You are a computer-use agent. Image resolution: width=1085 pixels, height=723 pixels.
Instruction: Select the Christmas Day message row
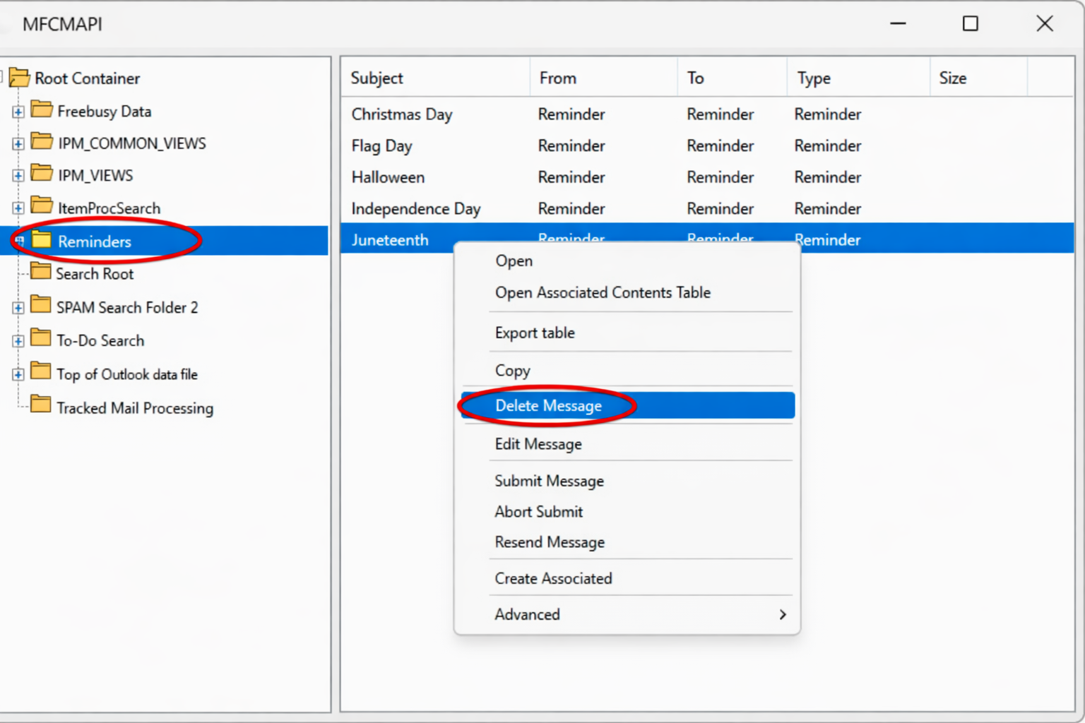click(401, 114)
